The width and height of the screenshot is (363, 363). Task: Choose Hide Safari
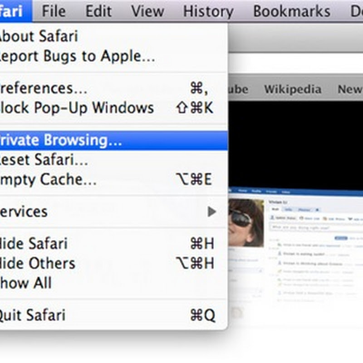tap(114, 244)
